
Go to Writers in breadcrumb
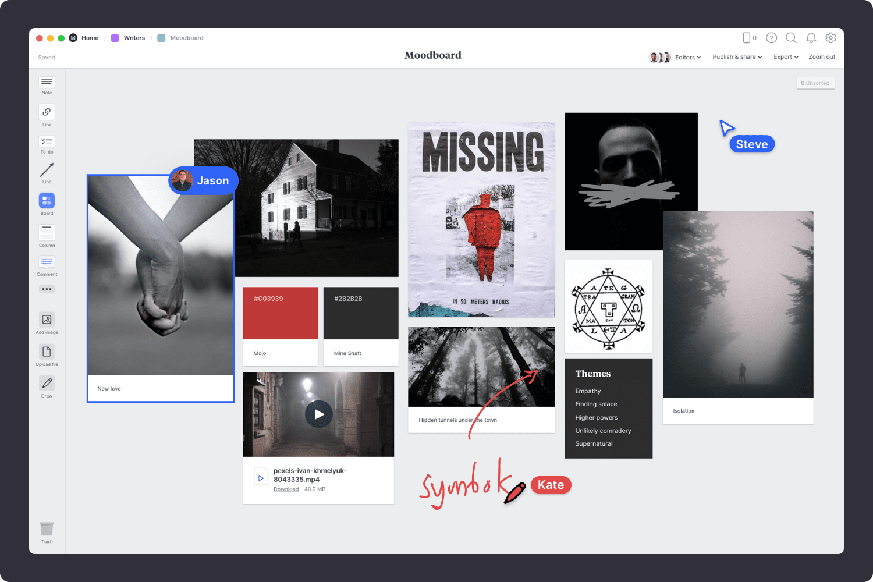(x=134, y=38)
